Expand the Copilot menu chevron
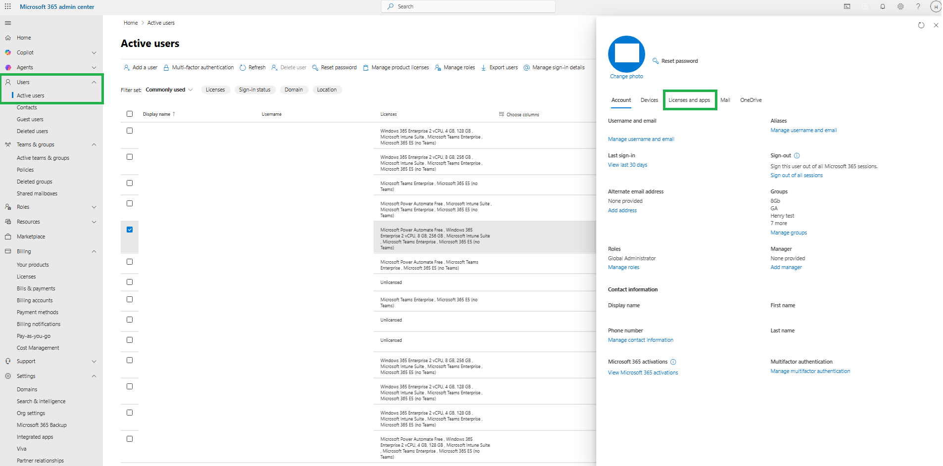The image size is (943, 466). click(x=94, y=53)
